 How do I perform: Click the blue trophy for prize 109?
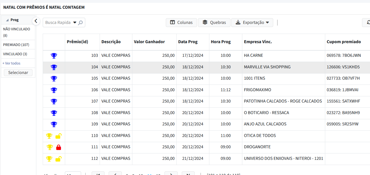[x=54, y=124]
